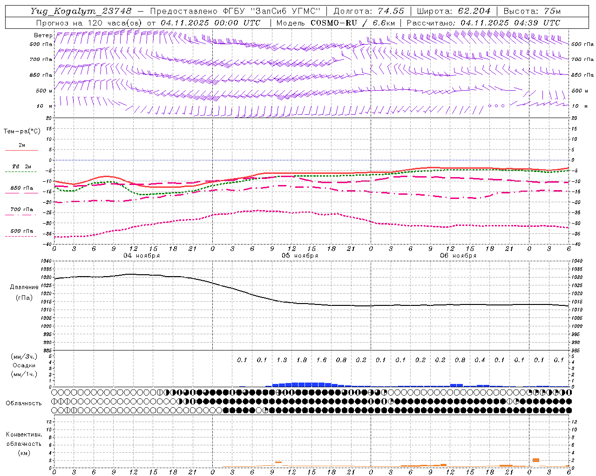This screenshot has height=476, width=596.
Task: Click the 3-hour precipitation value '1.8'
Action: click(x=302, y=360)
